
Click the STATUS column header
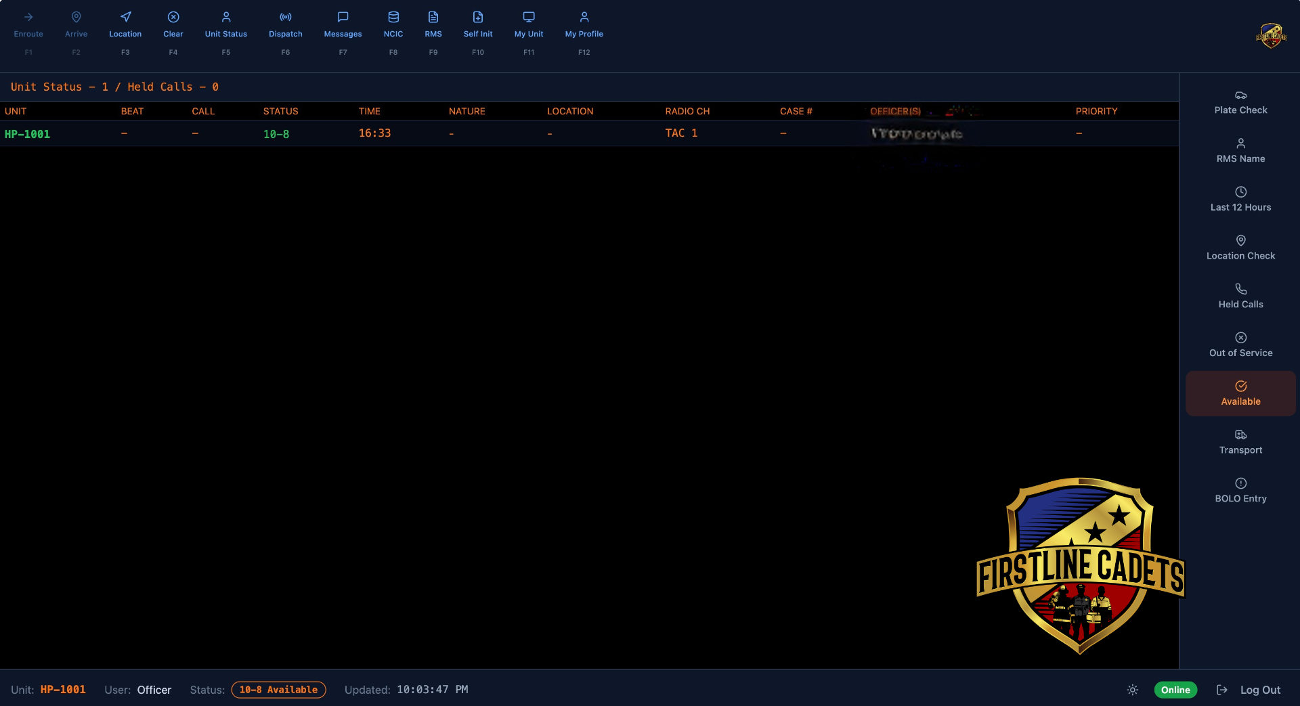pyautogui.click(x=281, y=111)
